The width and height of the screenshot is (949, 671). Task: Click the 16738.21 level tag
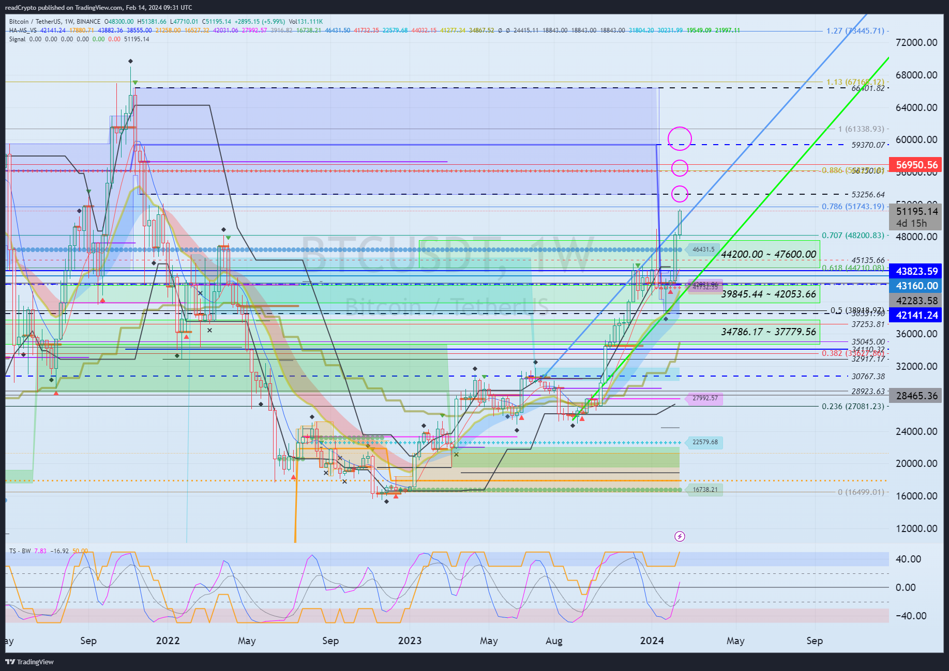(705, 489)
